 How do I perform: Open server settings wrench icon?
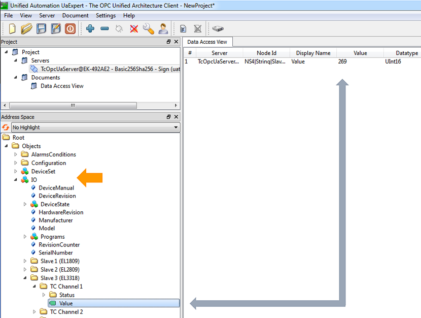[148, 28]
